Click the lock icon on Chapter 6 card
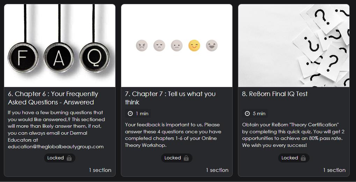The width and height of the screenshot is (356, 182). click(69, 158)
